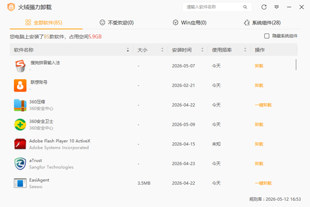
Task: Select the 搜狗拼音输入法 name text
Action: (45, 63)
